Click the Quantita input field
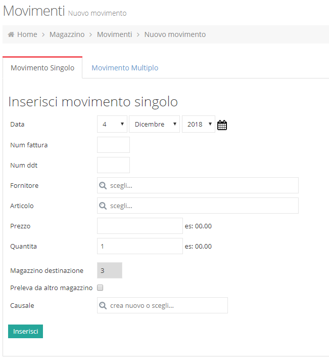The image size is (329, 362). [140, 246]
